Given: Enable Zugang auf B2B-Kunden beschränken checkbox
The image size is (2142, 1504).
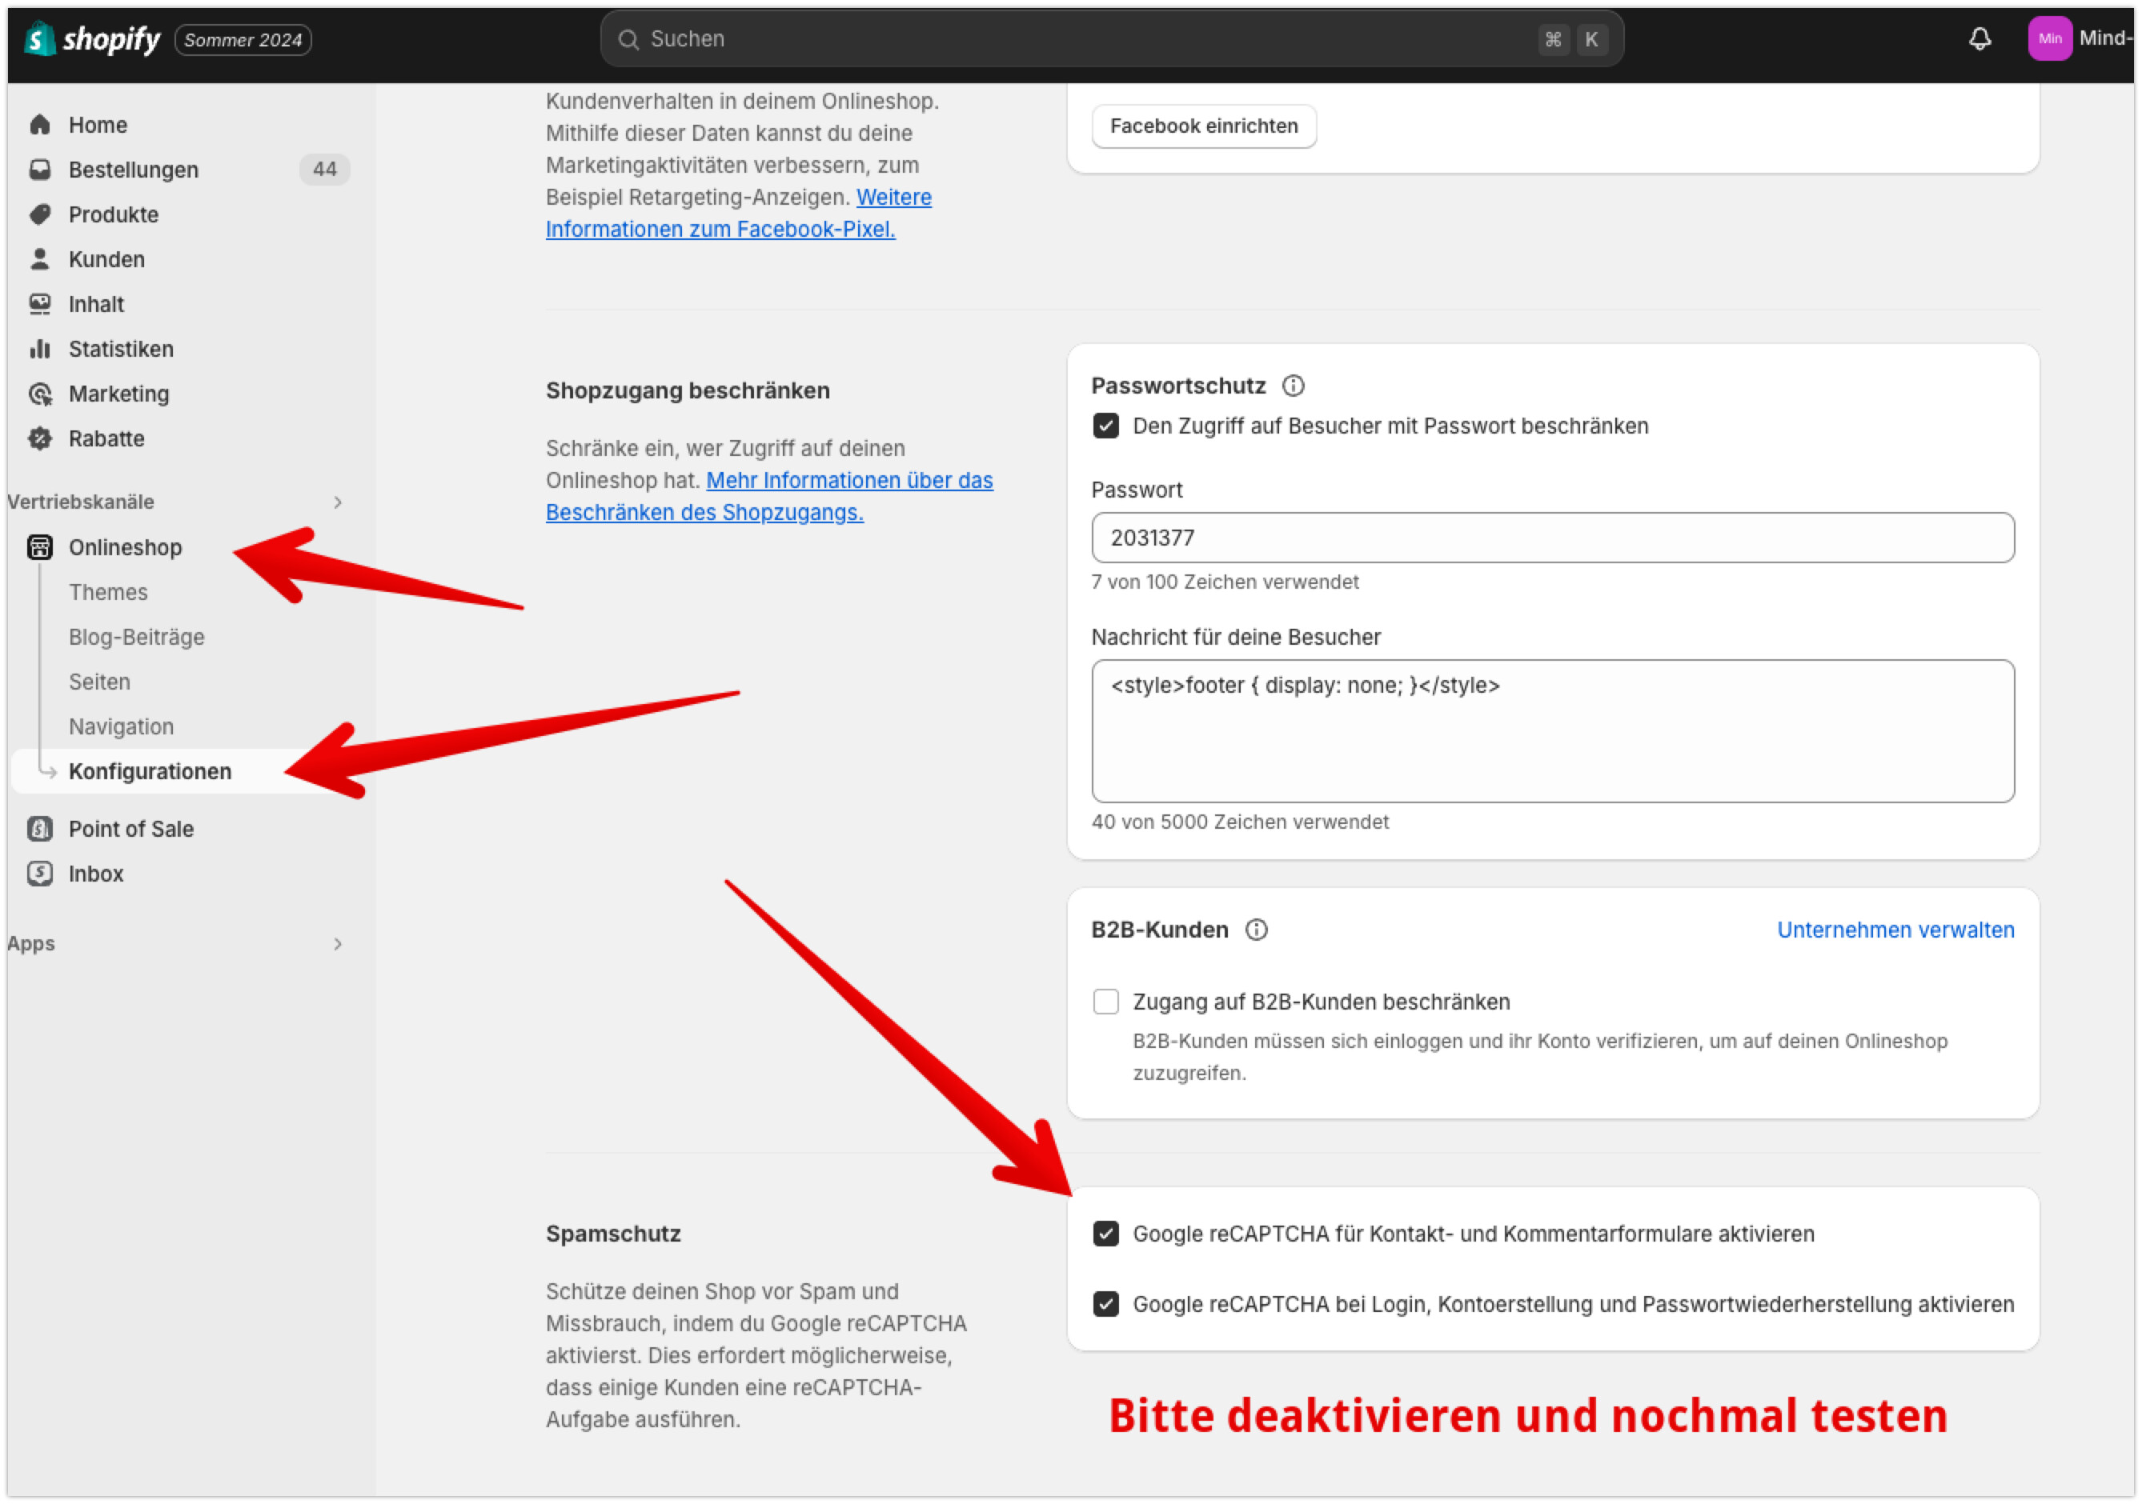Looking at the screenshot, I should (1105, 1002).
